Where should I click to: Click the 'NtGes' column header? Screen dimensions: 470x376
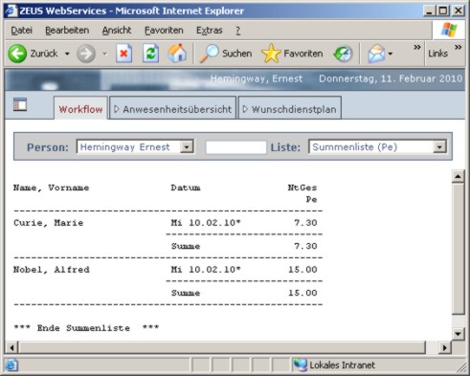pos(302,188)
